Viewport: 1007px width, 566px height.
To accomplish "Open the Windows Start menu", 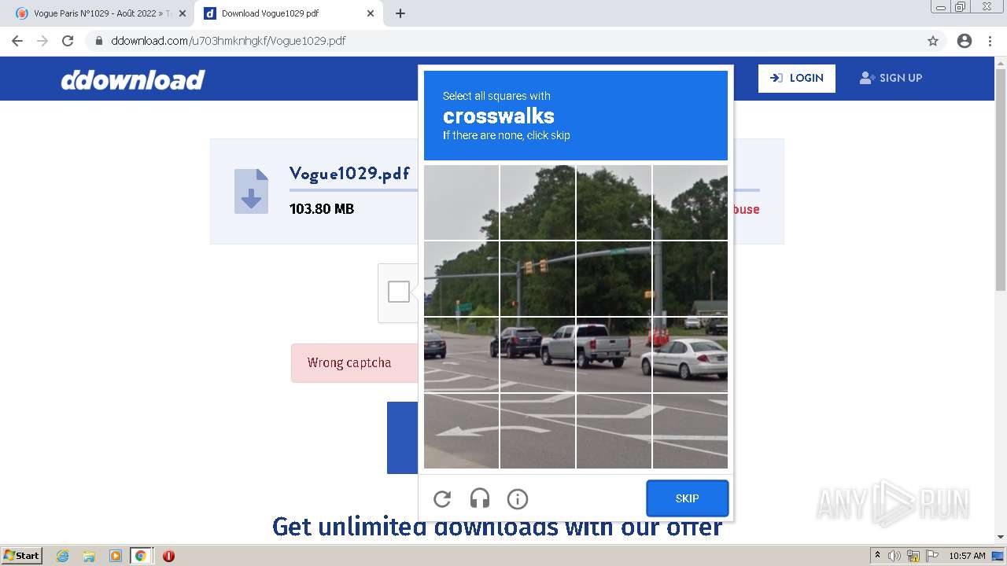I will [x=22, y=555].
